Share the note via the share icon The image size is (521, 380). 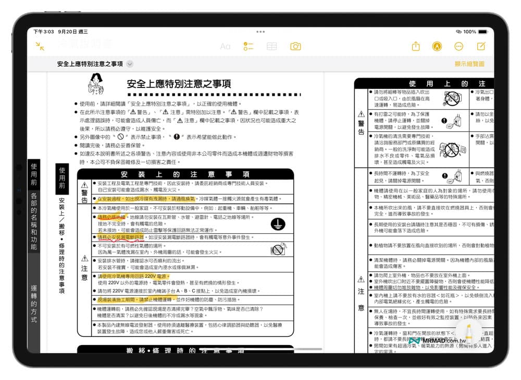(416, 46)
